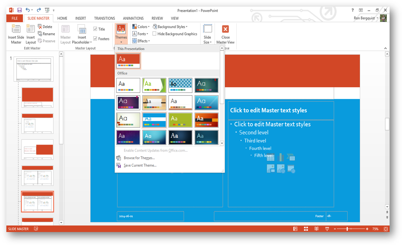Open the Fonts dropdown
This screenshot has width=402, height=245.
point(141,34)
